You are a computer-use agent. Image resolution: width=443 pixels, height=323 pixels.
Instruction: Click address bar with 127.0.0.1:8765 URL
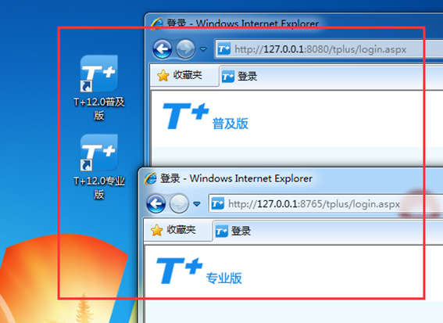click(x=326, y=203)
